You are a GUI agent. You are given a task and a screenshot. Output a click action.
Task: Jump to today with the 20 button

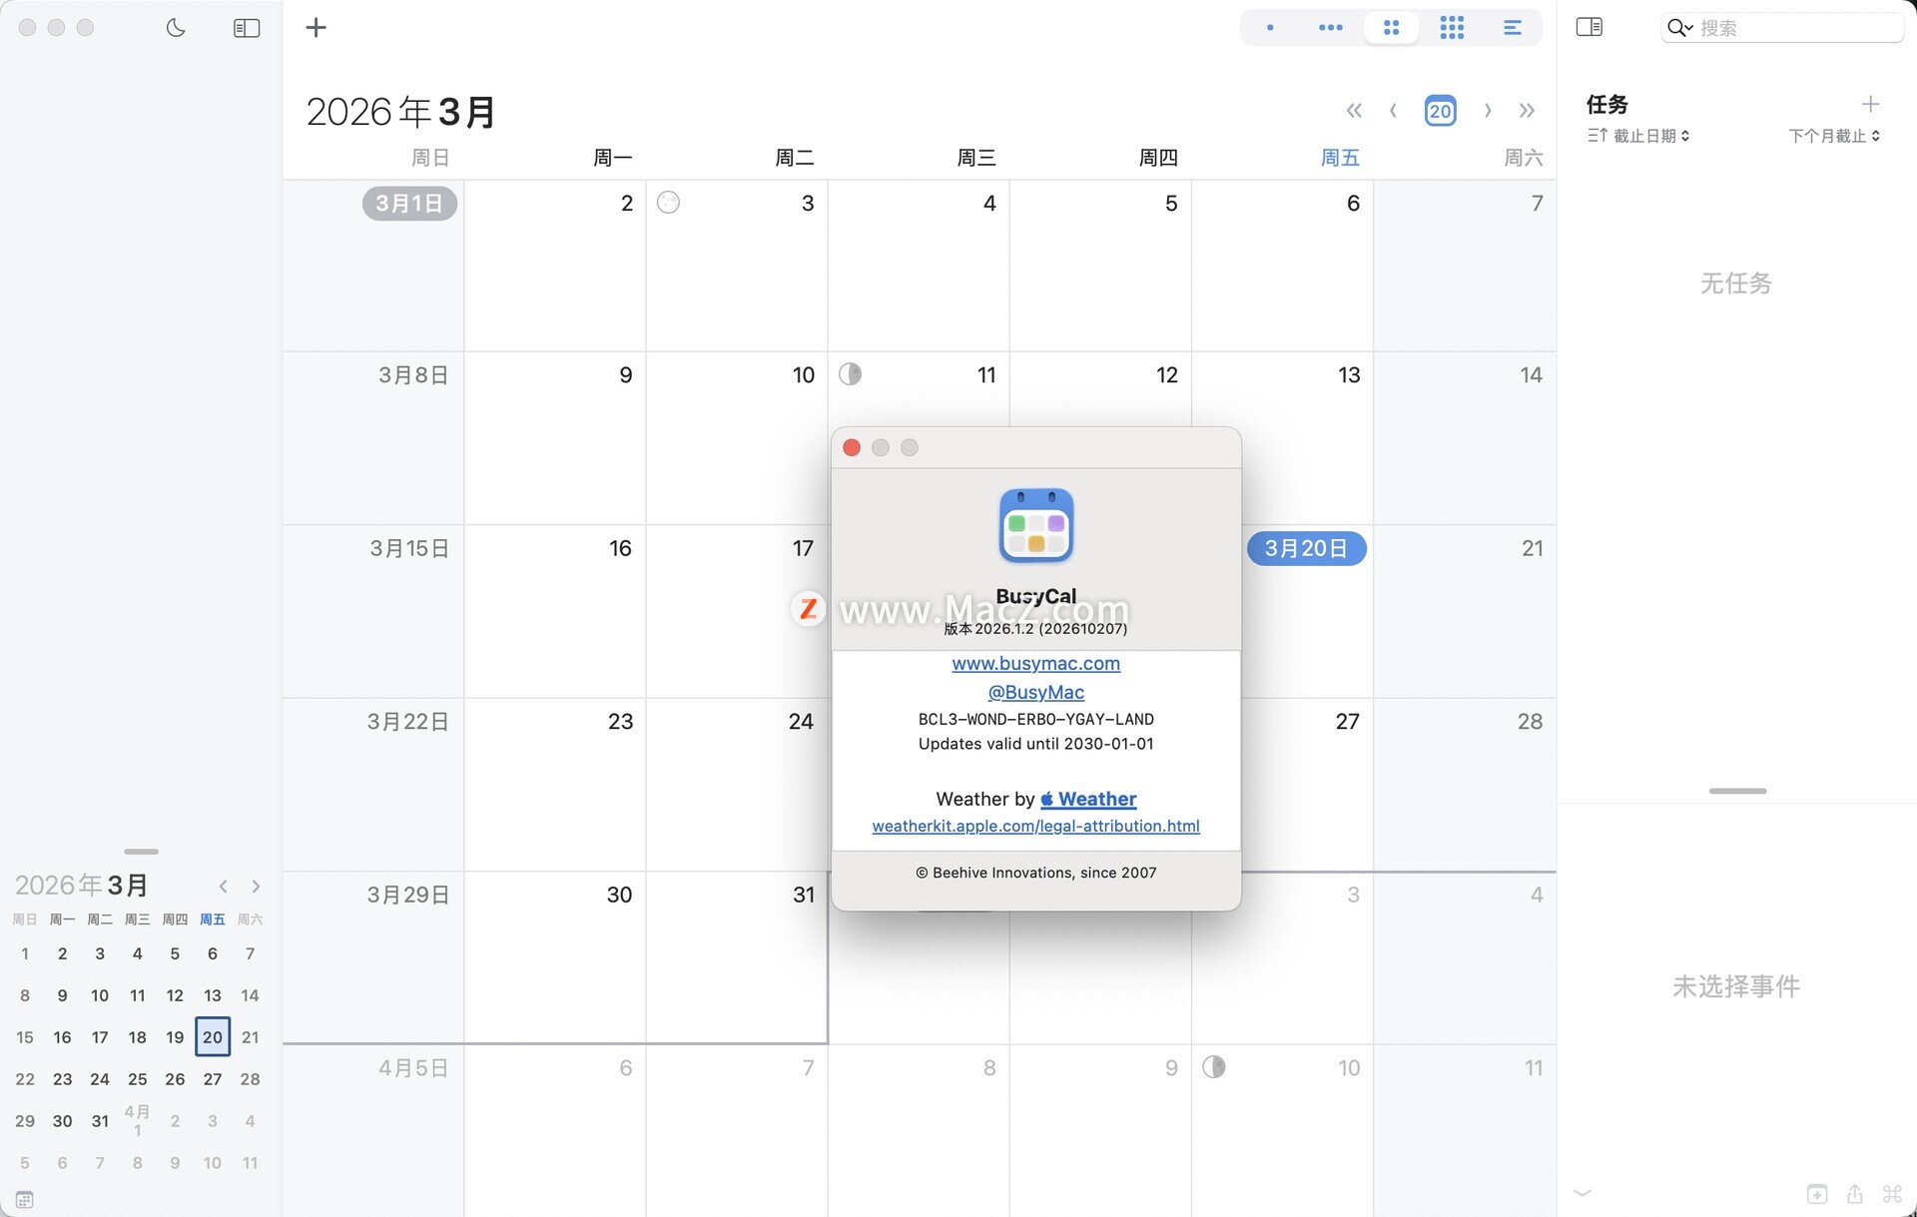tap(1440, 111)
